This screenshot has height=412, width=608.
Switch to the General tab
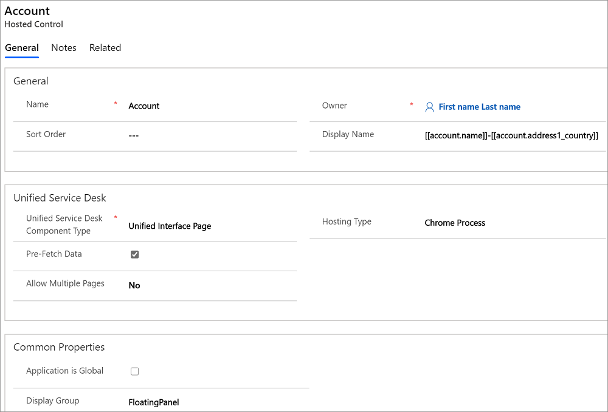22,47
